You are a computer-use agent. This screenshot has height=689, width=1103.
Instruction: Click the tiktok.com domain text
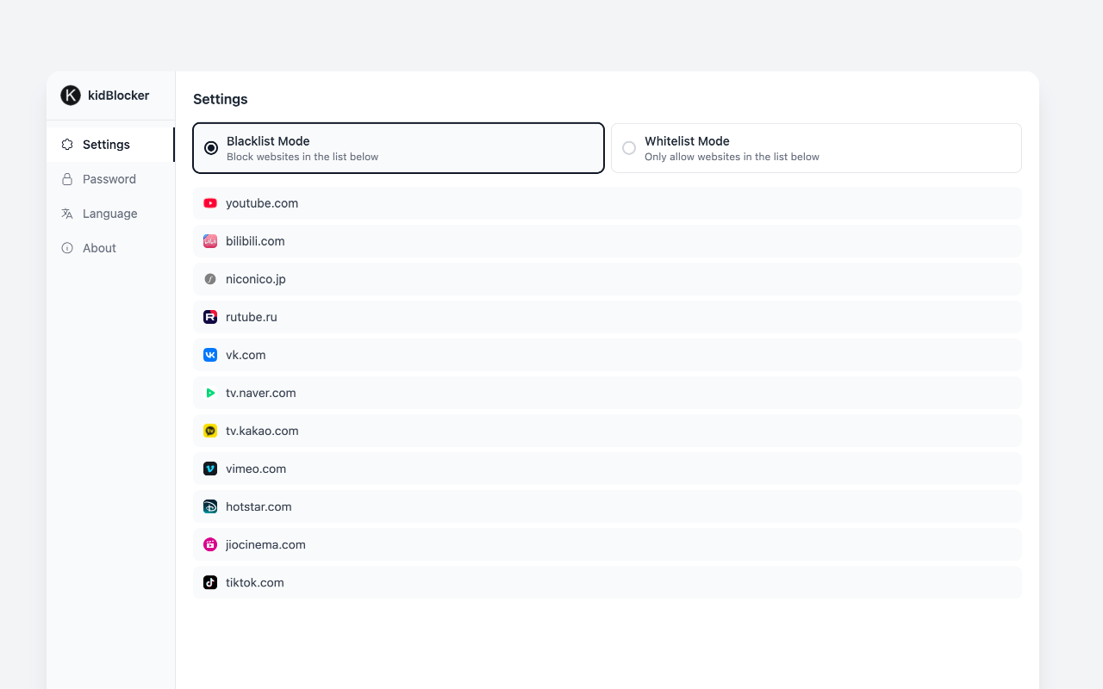(255, 582)
